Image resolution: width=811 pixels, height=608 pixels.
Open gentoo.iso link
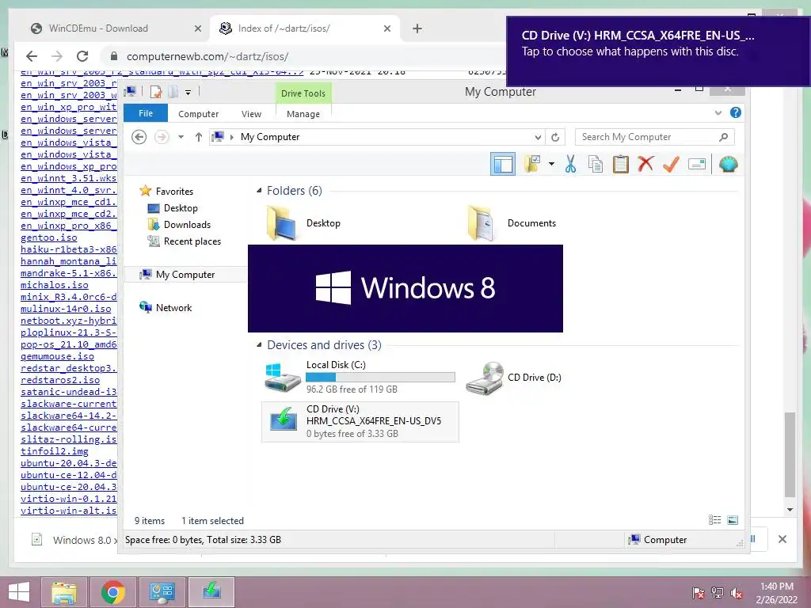(48, 237)
